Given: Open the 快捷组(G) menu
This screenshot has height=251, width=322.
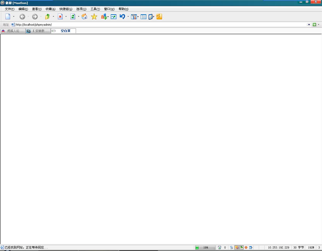Looking at the screenshot, I should [x=66, y=9].
